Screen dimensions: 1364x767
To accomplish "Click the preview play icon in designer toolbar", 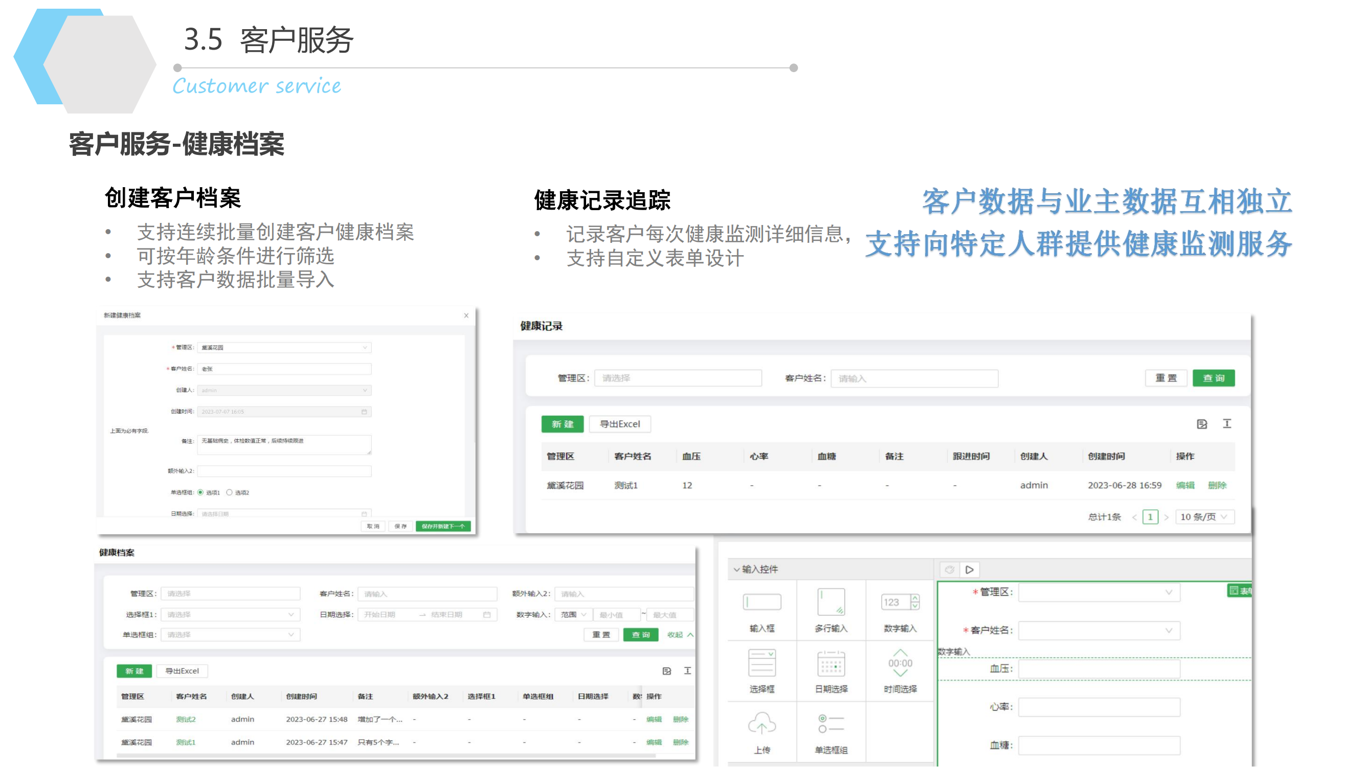I will (x=970, y=570).
